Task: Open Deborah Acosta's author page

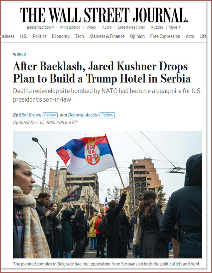Action: point(83,115)
